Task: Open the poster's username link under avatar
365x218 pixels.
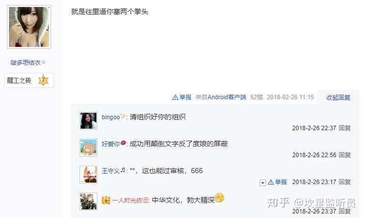Action: pos(26,62)
